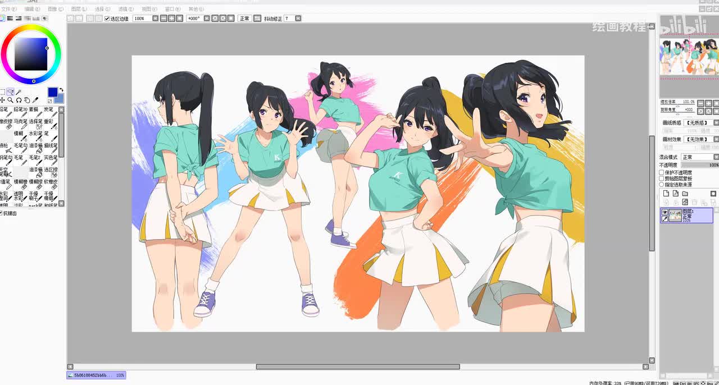Choose the 选择笔 selection pen
719x385 pixels.
pos(35,124)
